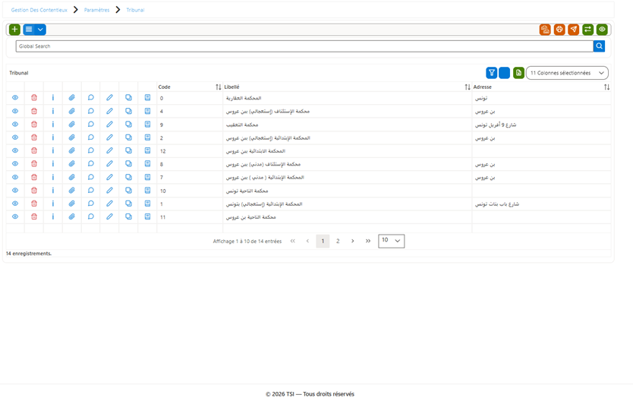
Task: Click the blue filter funnel button
Action: (491, 73)
